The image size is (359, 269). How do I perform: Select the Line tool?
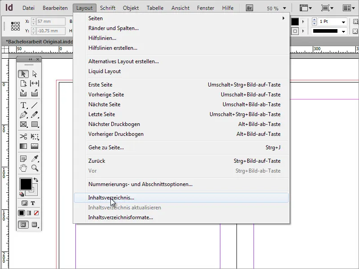pos(35,105)
